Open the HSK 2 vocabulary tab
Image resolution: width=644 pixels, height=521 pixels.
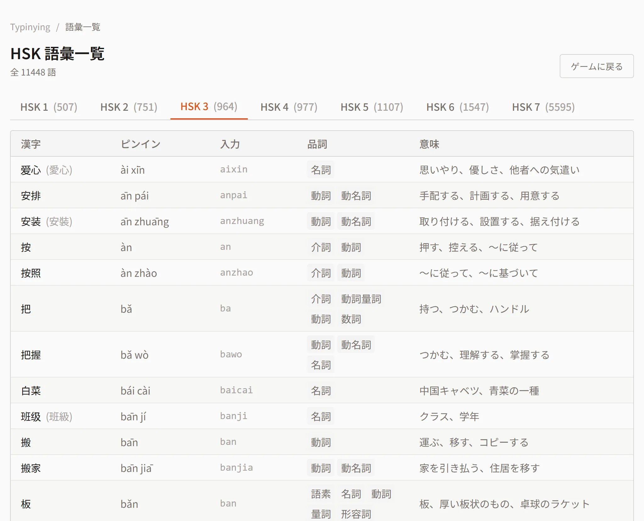point(129,107)
